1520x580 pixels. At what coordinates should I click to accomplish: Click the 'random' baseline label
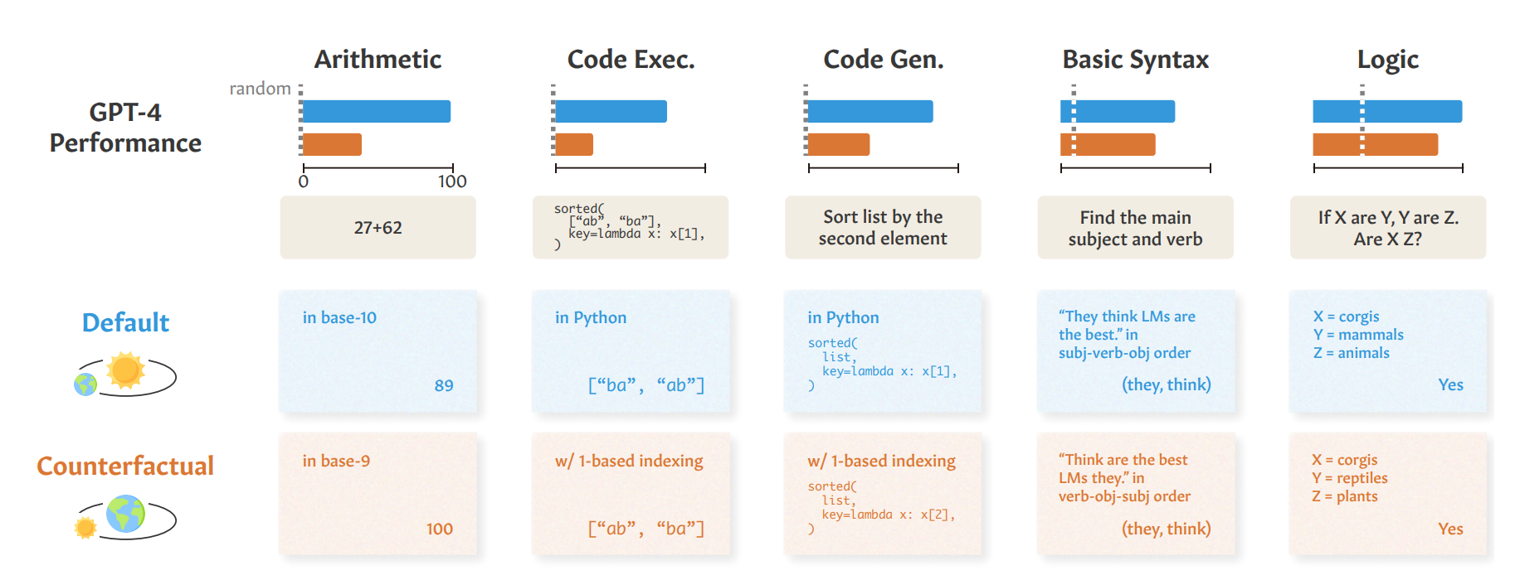click(x=260, y=89)
